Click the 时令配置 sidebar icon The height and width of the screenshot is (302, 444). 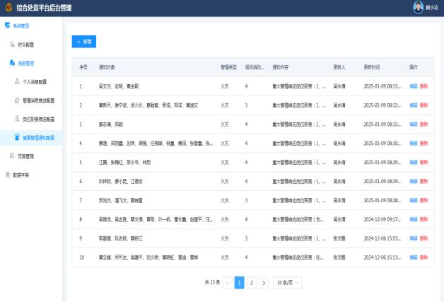12,44
